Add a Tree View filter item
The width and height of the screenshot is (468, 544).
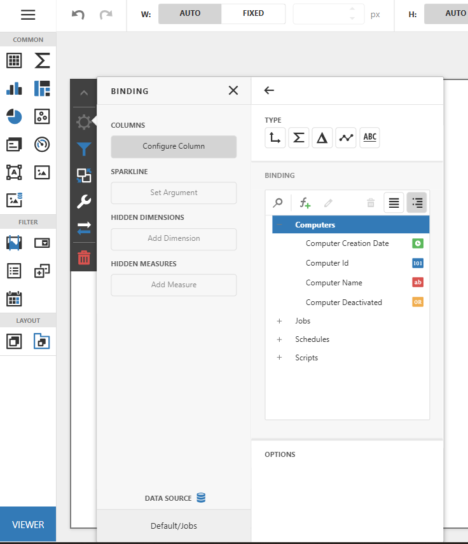click(x=42, y=271)
